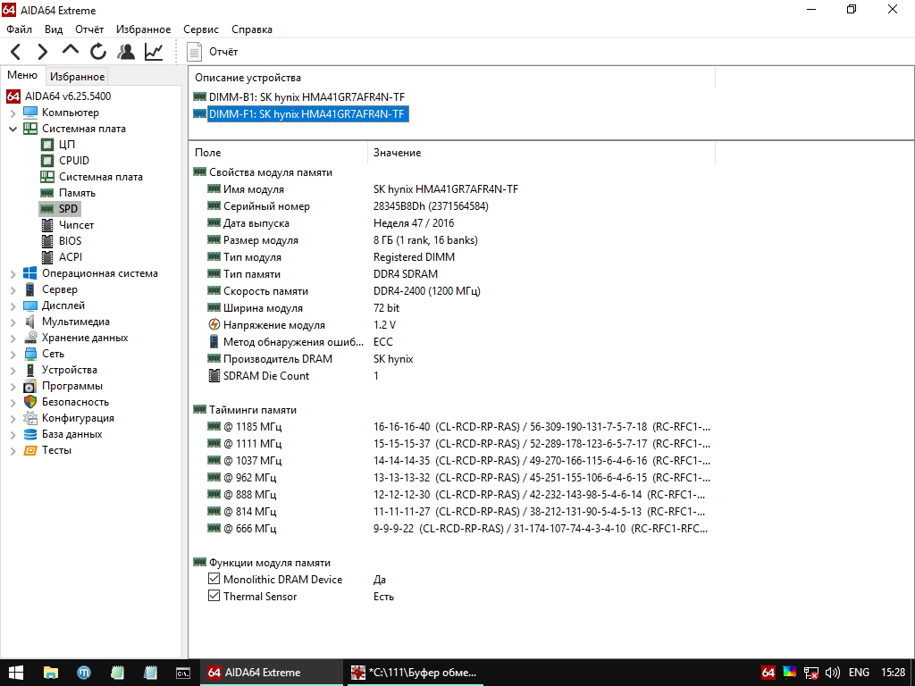Toggle the Monolithic DRAM Device checkbox
The height and width of the screenshot is (686, 915).
click(x=214, y=579)
